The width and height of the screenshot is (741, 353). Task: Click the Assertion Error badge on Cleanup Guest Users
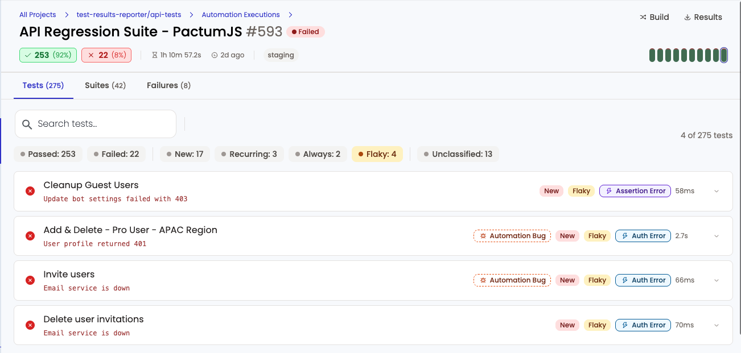635,191
